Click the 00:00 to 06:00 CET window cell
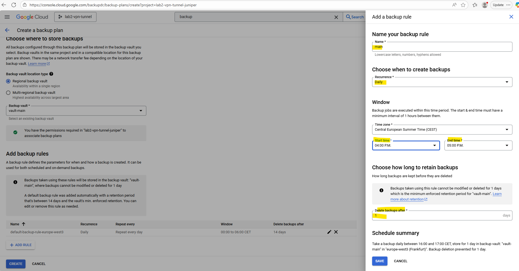Image resolution: width=519 pixels, height=271 pixels. 236,232
